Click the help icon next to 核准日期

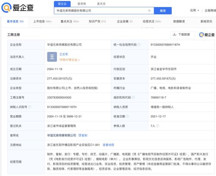click(127, 116)
